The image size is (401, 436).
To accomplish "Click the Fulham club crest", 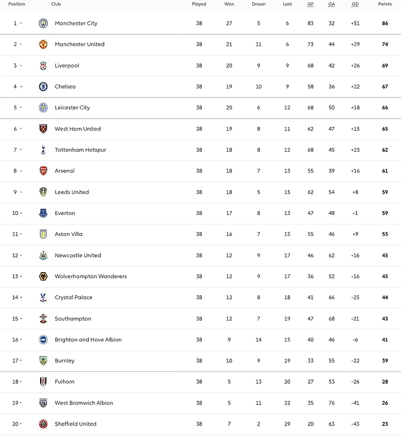I will tap(43, 382).
